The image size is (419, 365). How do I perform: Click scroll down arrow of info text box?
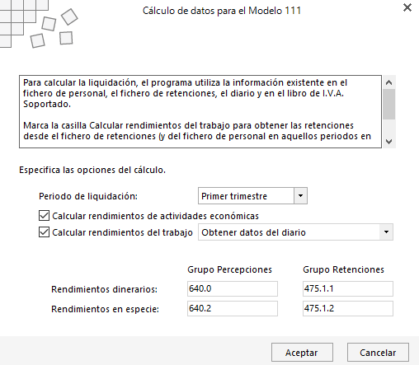388,142
